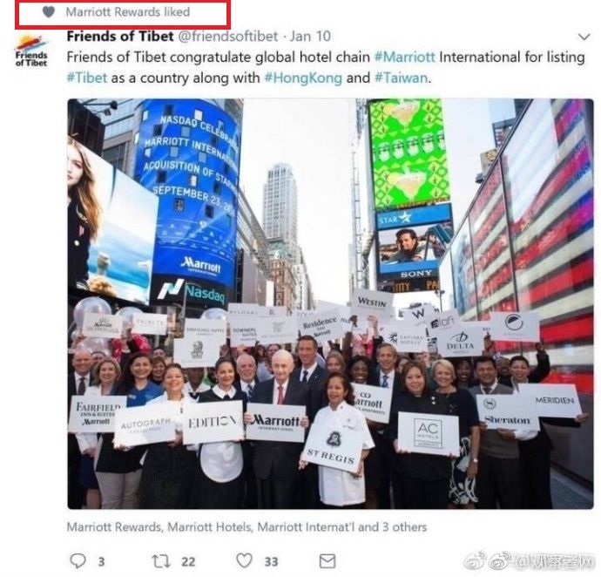Open tagged Marriott Hotels account
Image resolution: width=601 pixels, height=577 pixels.
click(x=210, y=526)
